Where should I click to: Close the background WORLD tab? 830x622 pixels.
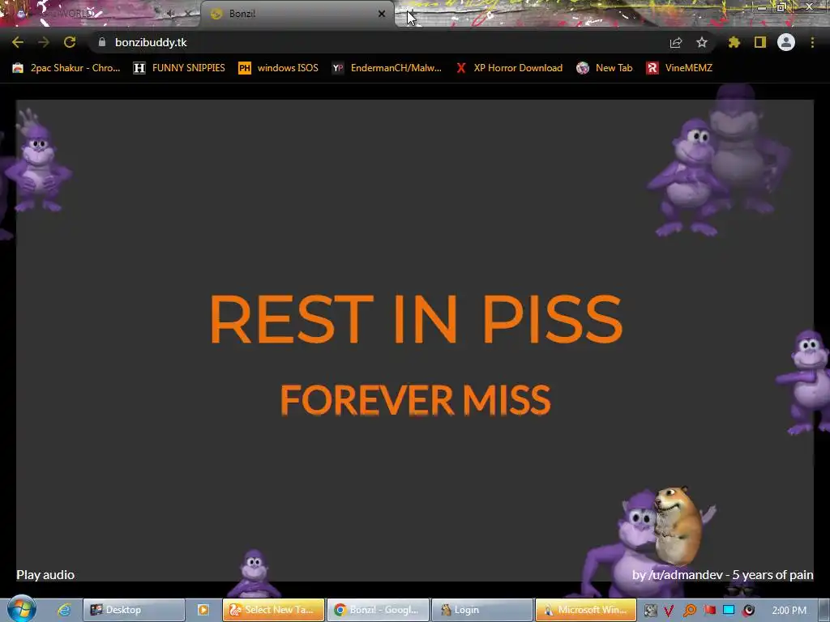click(x=188, y=14)
